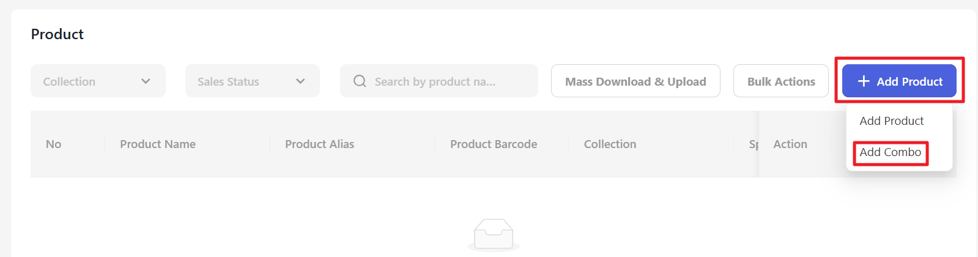Choose Add Product from the dropdown menu
This screenshot has height=257, width=978.
891,121
